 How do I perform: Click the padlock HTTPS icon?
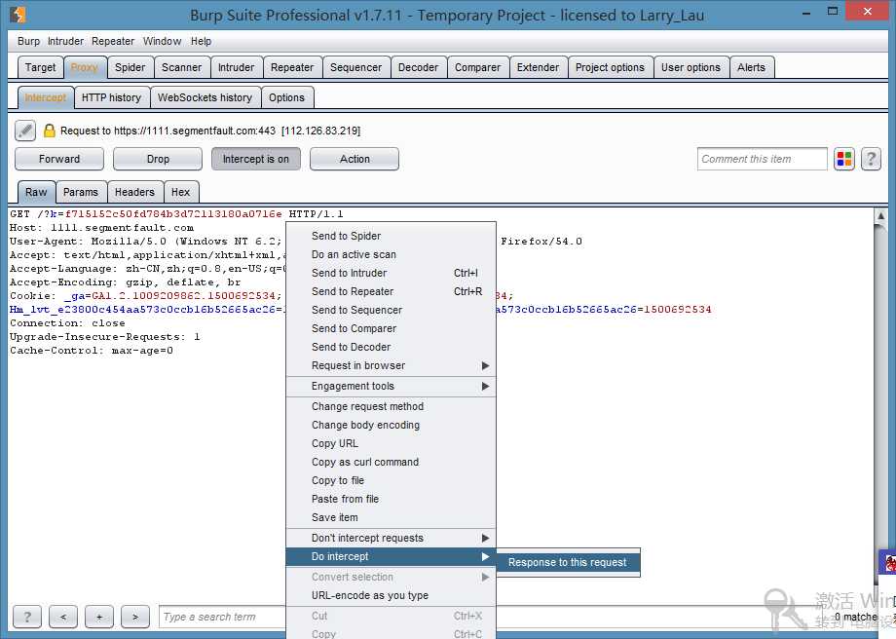point(50,131)
